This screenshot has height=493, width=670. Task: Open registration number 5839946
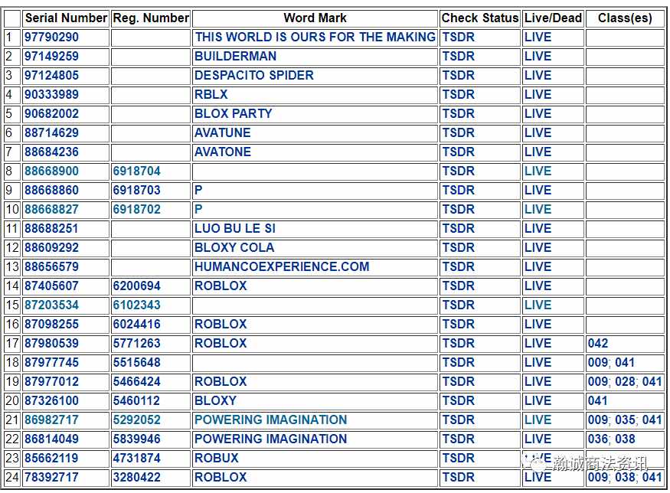tap(137, 439)
